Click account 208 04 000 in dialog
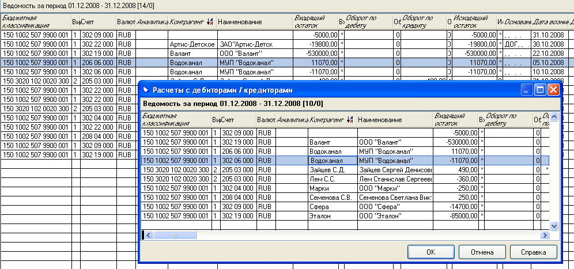574x269 pixels. pyautogui.click(x=238, y=198)
